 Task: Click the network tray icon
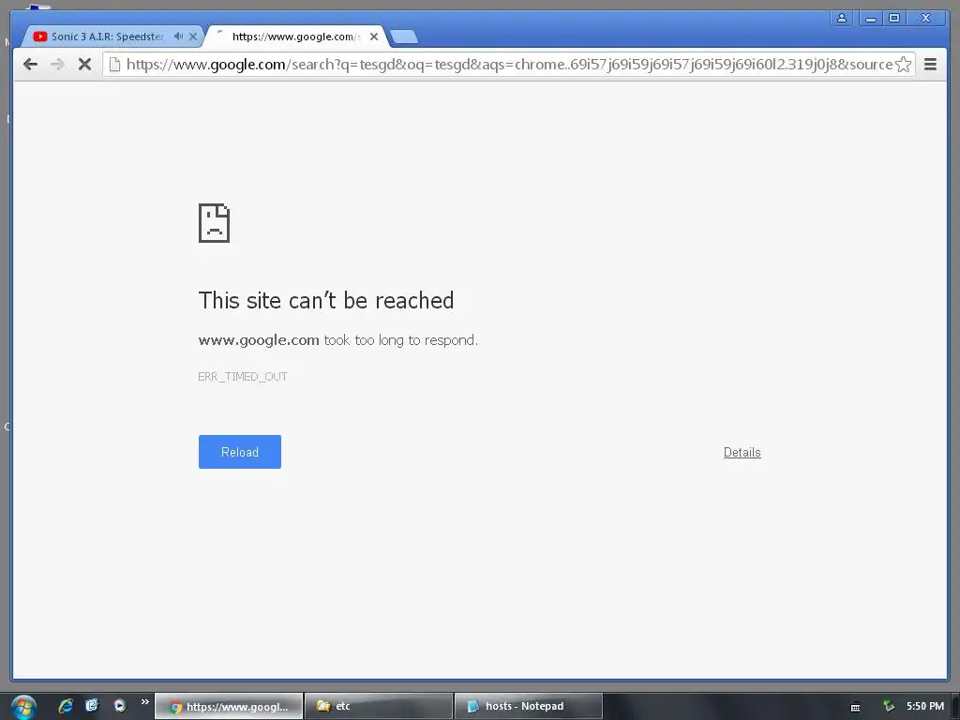[889, 706]
